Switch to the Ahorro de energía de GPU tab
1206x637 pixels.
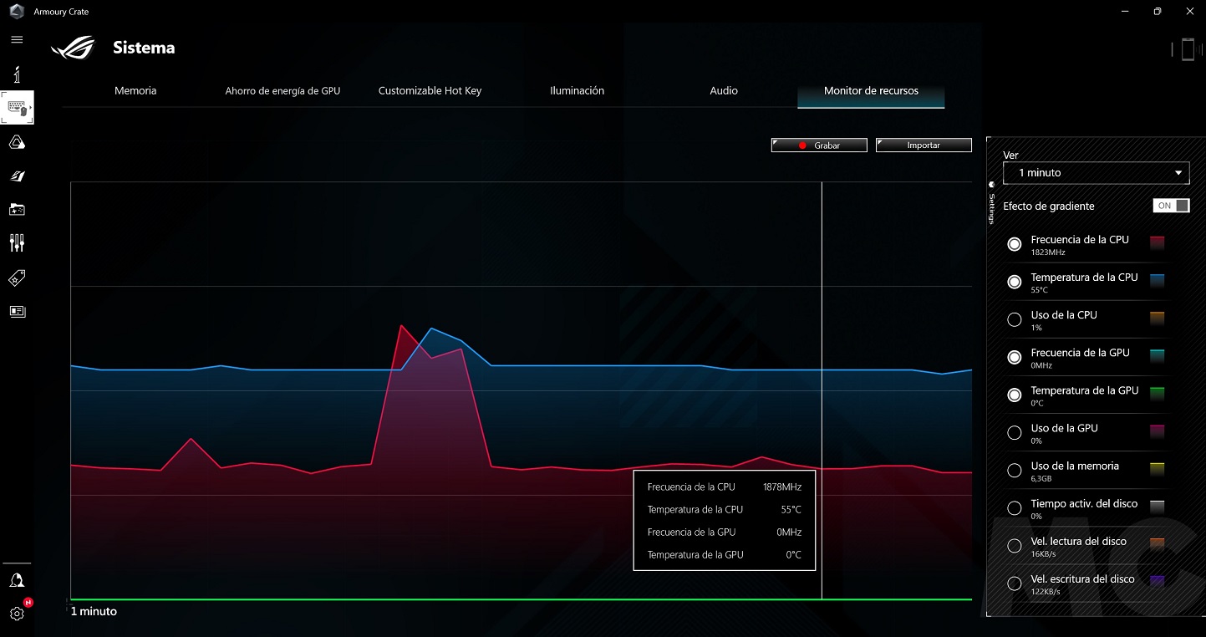click(282, 91)
